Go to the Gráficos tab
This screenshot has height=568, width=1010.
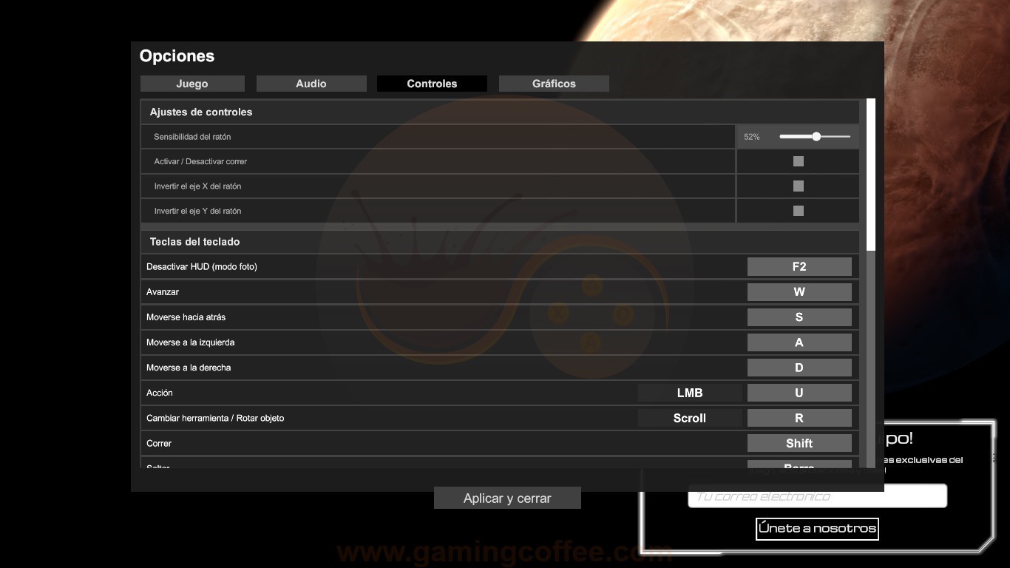[x=554, y=84]
